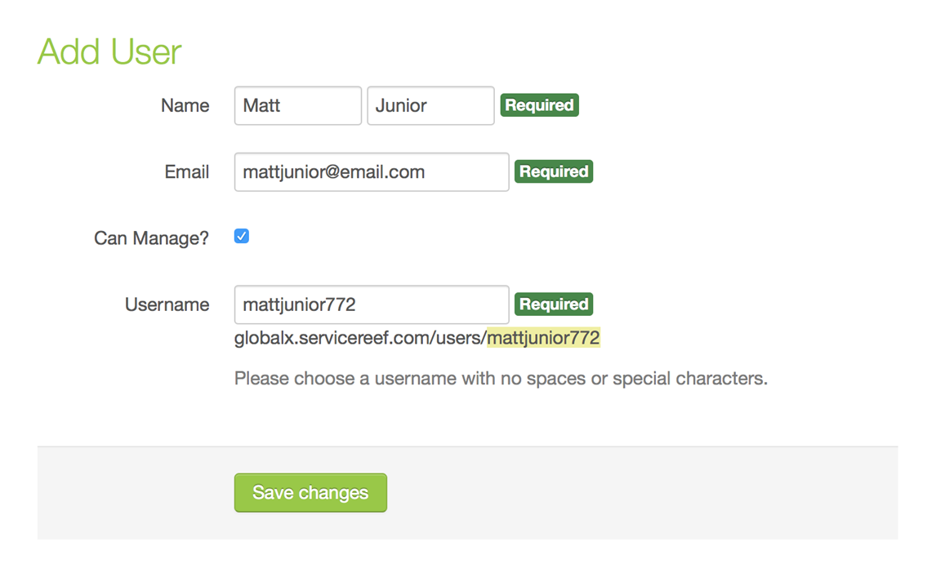Click the word Add in the heading
This screenshot has width=927, height=564.
(x=68, y=52)
